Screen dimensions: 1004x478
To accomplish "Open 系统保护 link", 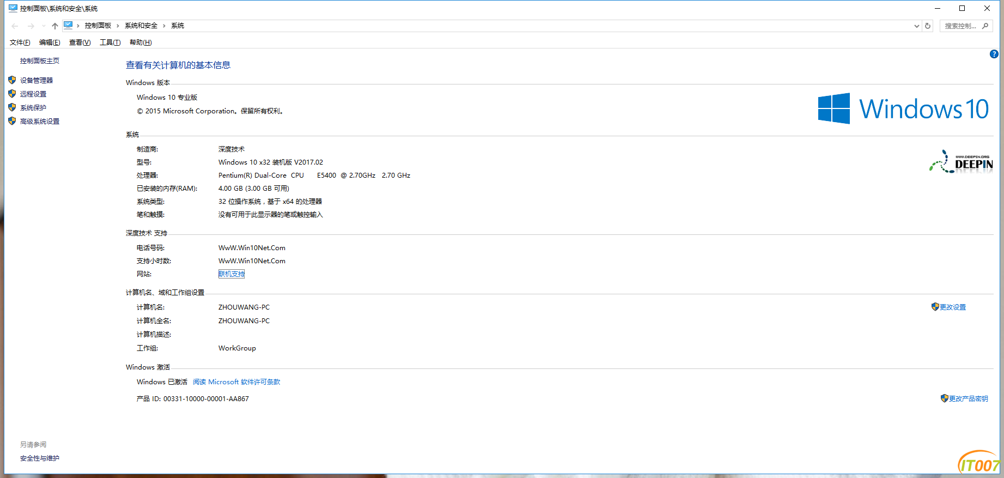I will [33, 108].
